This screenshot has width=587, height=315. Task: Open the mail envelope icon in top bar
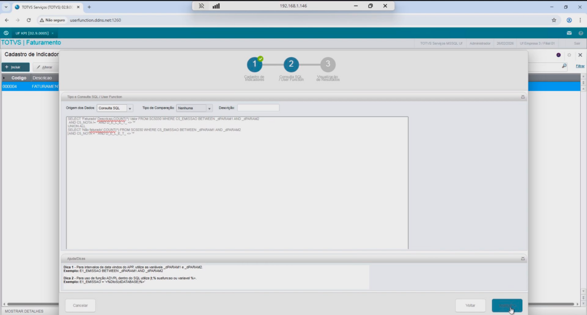pos(569,33)
